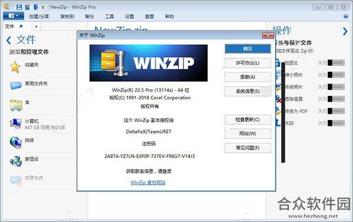Click the 感谢(A) button
The width and height of the screenshot is (353, 222).
pos(248,77)
